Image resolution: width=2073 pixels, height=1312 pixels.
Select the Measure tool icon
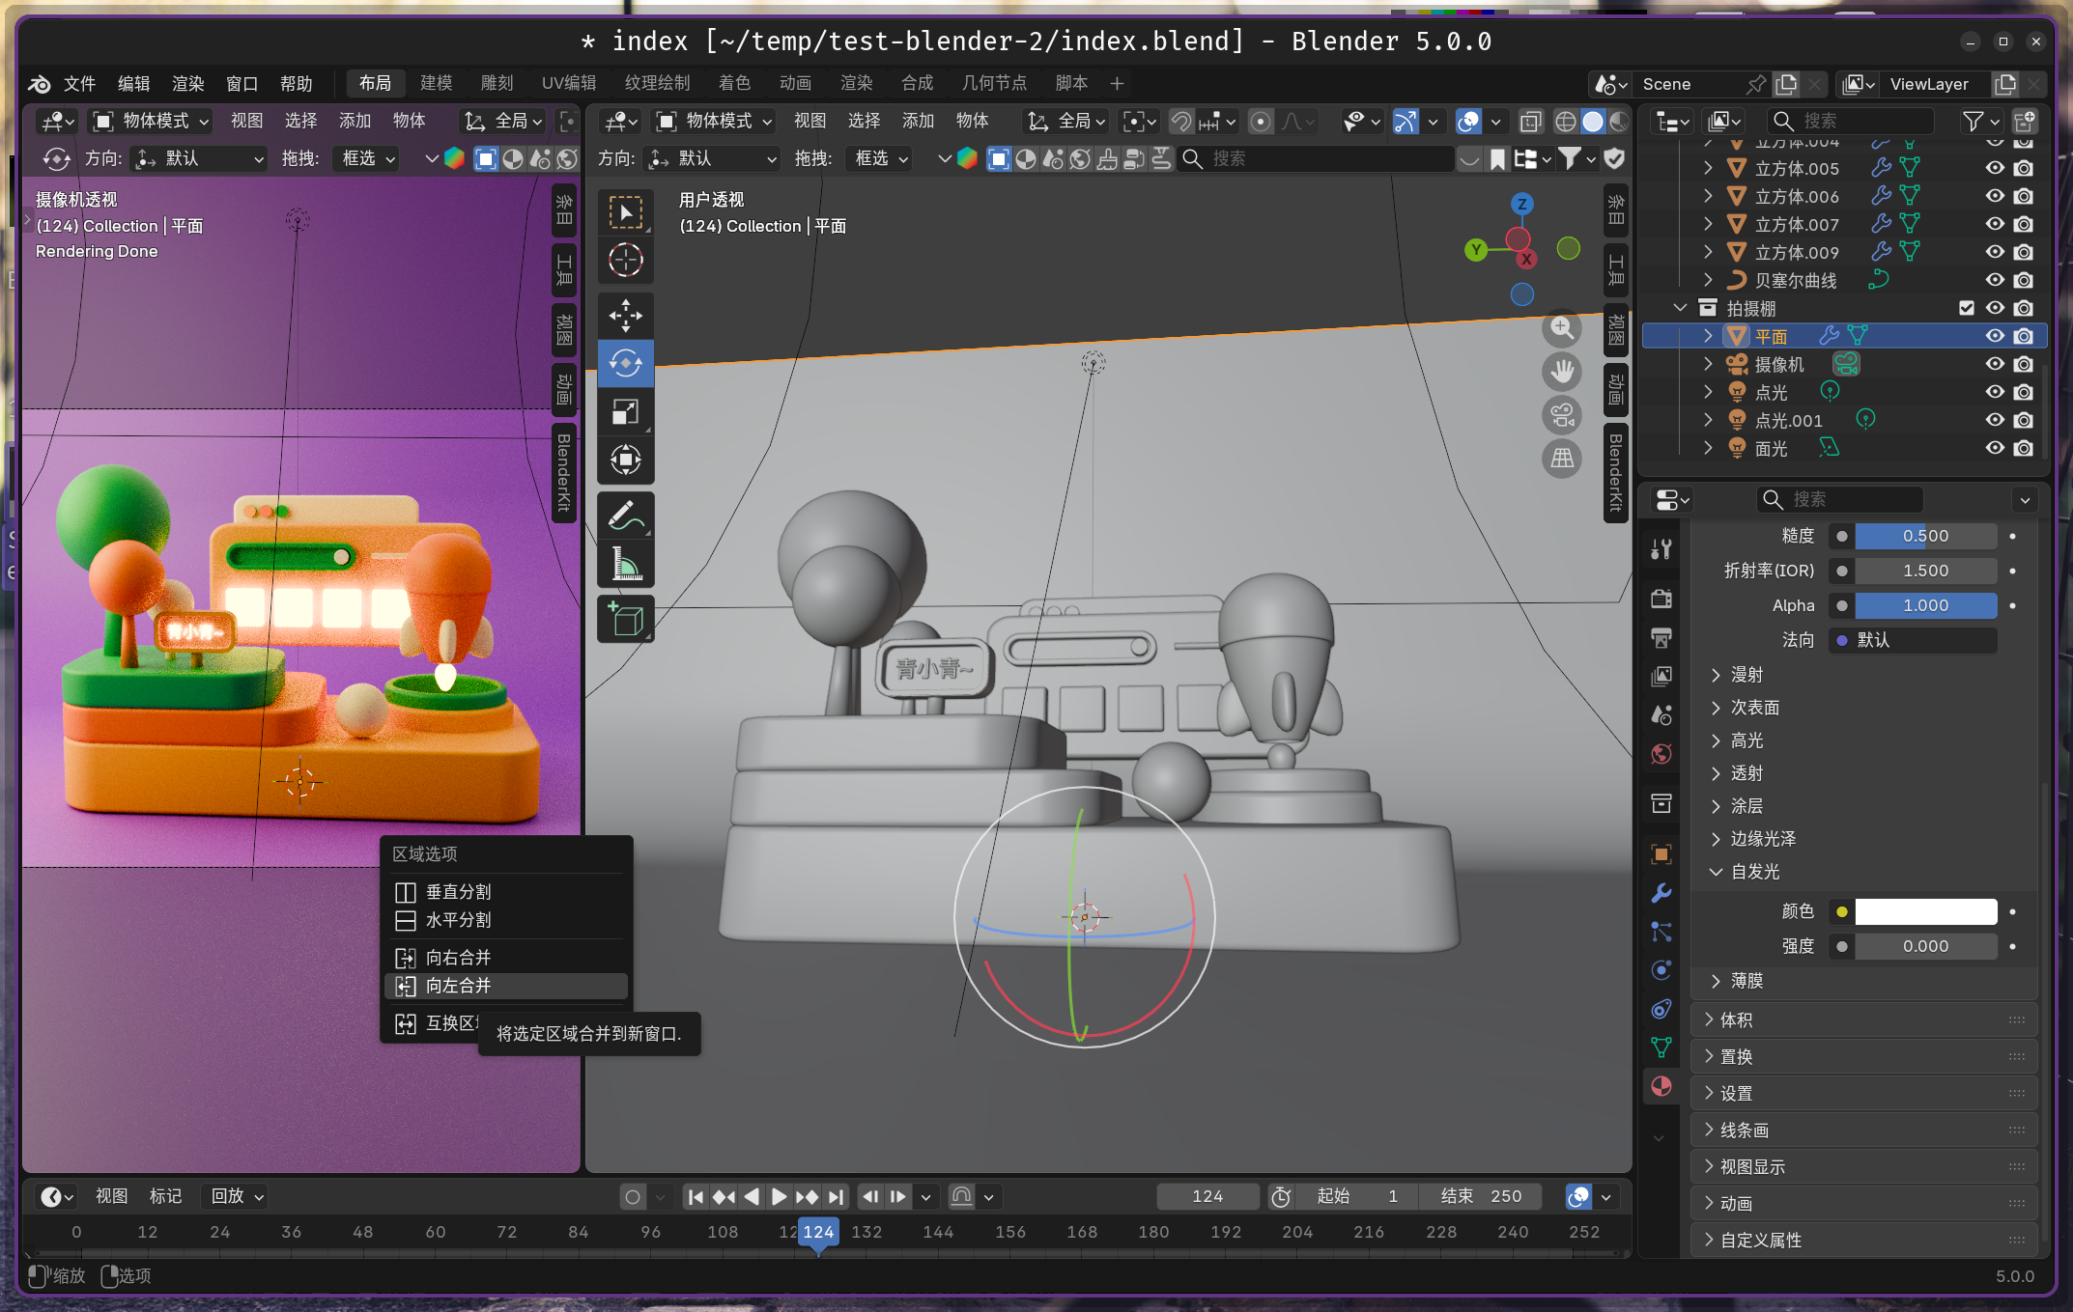[625, 566]
